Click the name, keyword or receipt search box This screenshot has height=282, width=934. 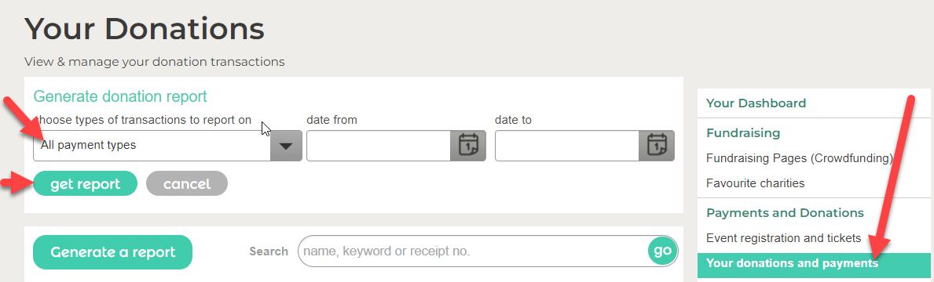(x=473, y=251)
